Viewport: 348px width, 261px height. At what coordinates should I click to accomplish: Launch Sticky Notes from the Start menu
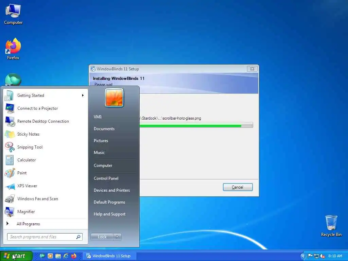(x=46, y=134)
